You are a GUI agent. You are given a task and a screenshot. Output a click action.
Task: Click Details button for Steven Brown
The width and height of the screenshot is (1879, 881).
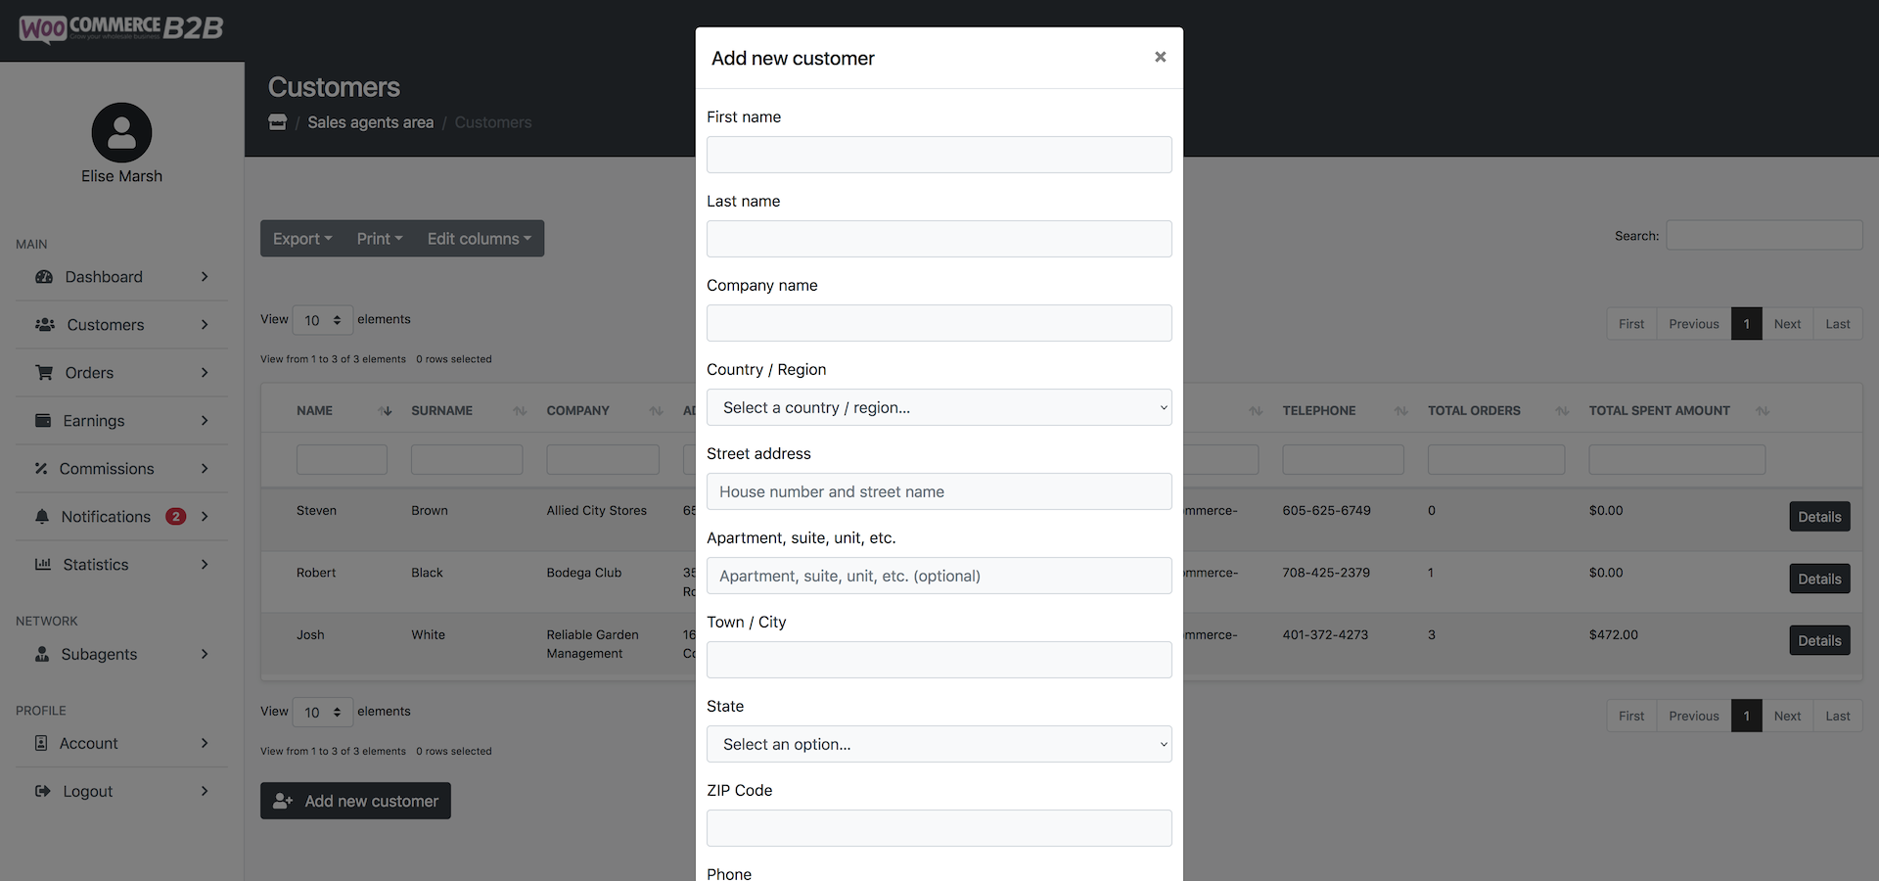point(1819,517)
